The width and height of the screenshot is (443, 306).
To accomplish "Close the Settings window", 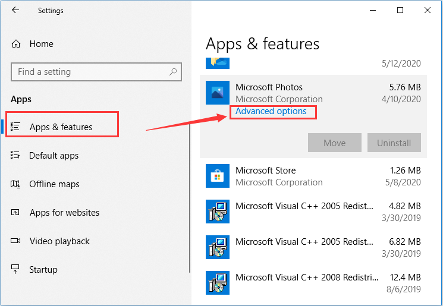I will [x=428, y=11].
